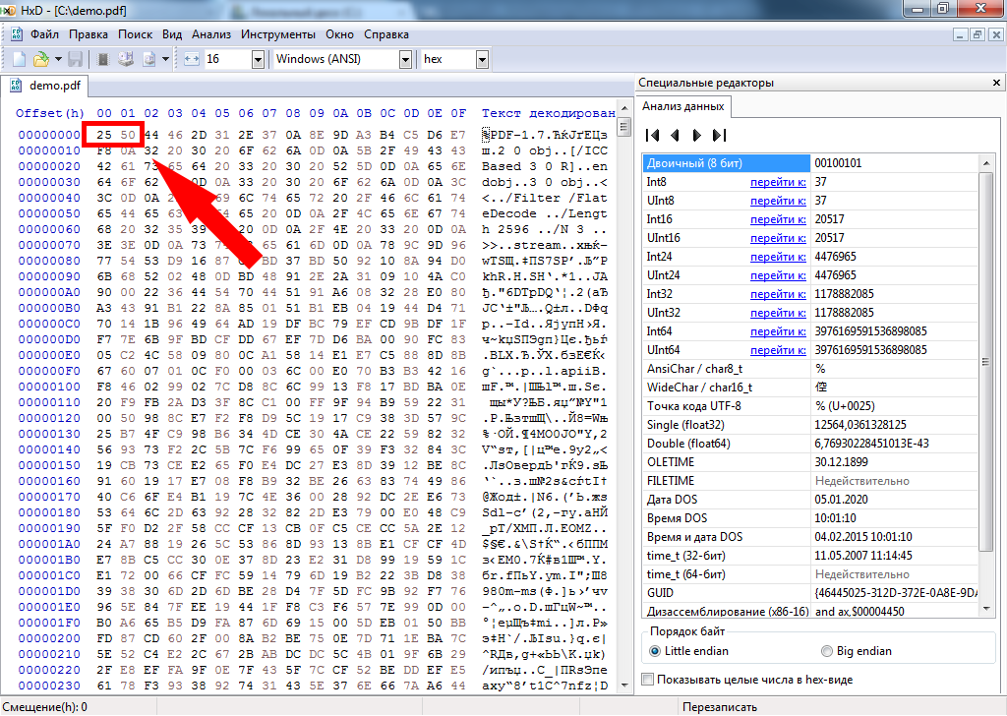Go to previous byte in data inspector
This screenshot has height=716, width=1007.
pos(675,135)
